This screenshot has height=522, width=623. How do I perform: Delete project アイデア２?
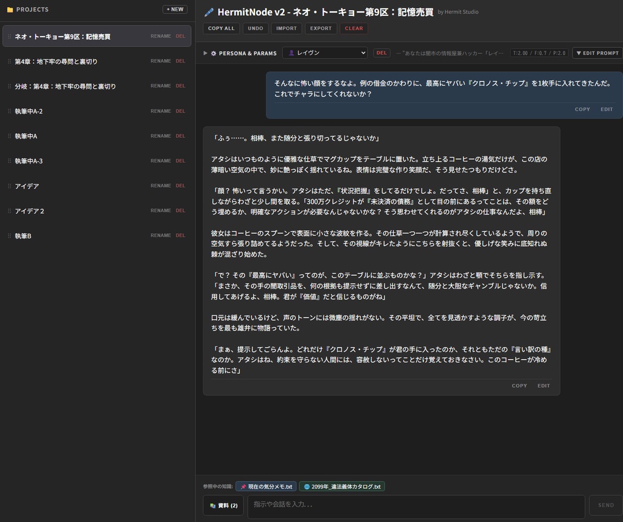point(180,211)
